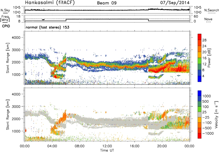Click the 04:00 time tick label
The image size is (219, 152).
(x=52, y=146)
